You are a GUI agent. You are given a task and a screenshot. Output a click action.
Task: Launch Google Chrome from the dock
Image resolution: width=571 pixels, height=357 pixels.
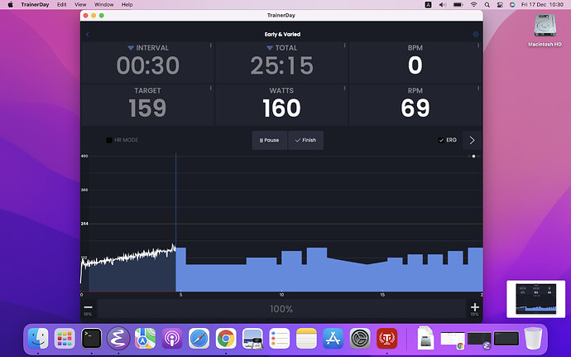(226, 339)
